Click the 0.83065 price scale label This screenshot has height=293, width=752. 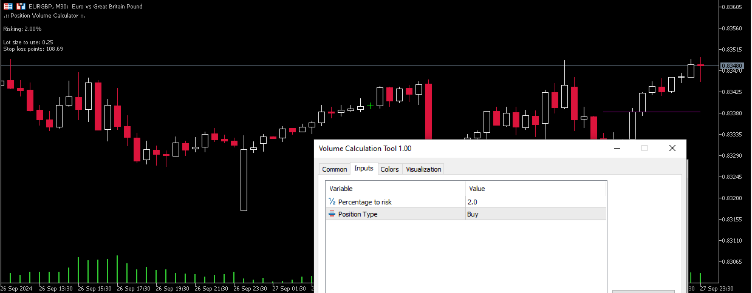tap(731, 262)
